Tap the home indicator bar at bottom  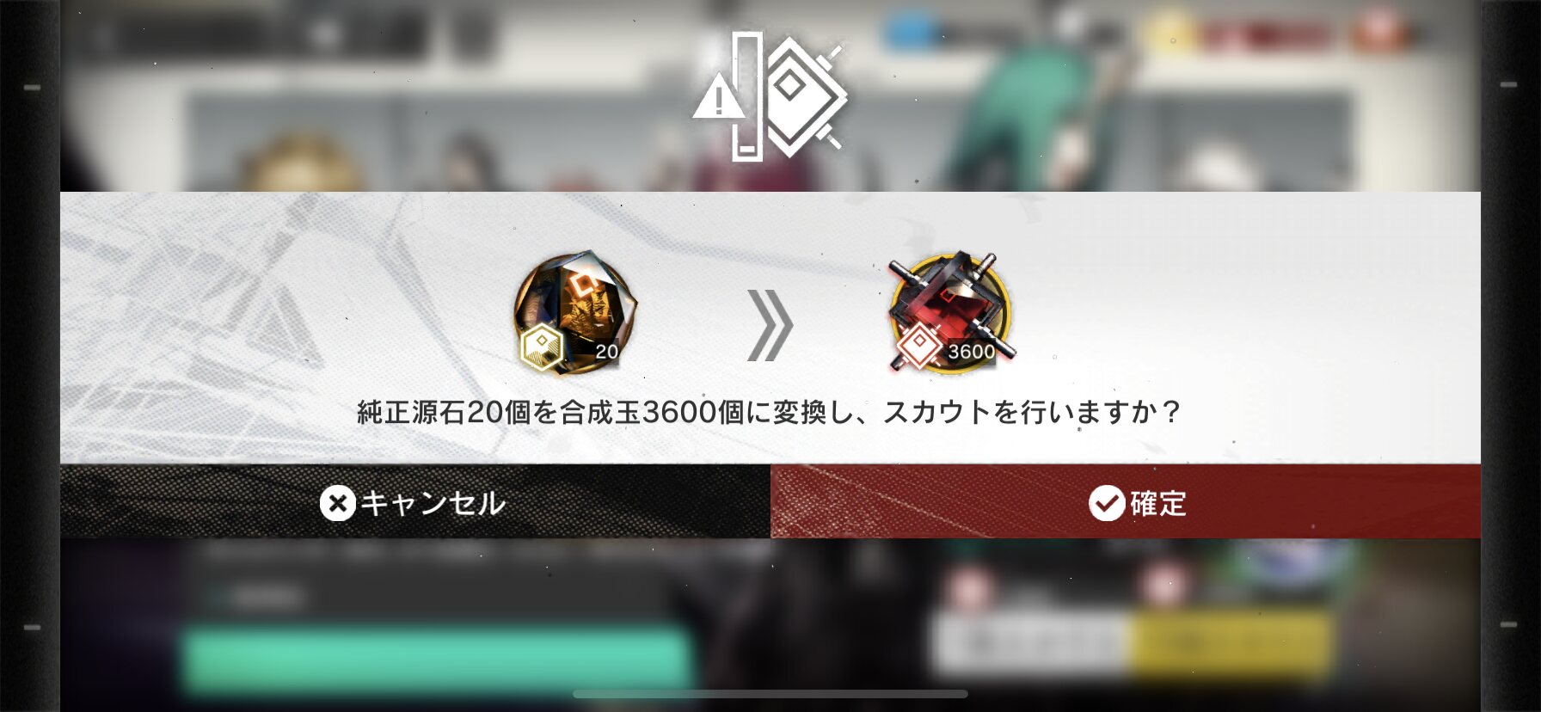(x=770, y=694)
